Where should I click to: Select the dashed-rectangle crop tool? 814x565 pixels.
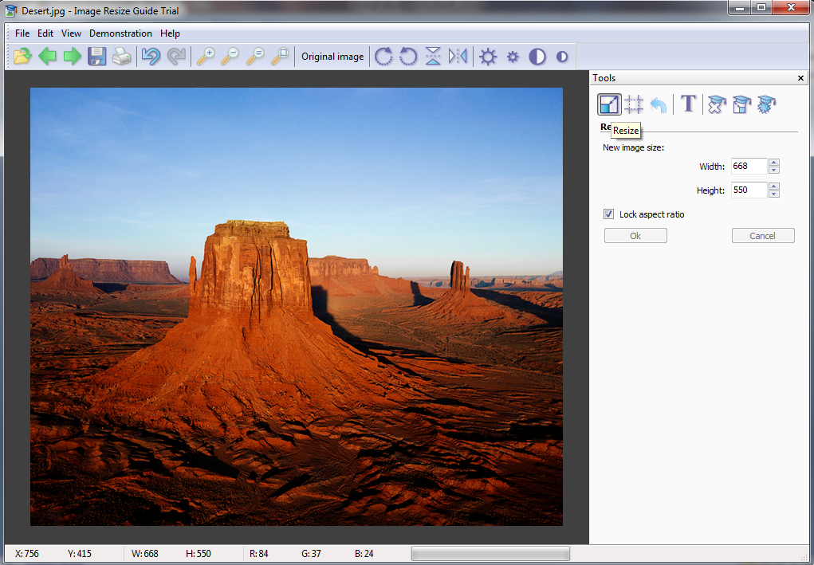(x=634, y=104)
